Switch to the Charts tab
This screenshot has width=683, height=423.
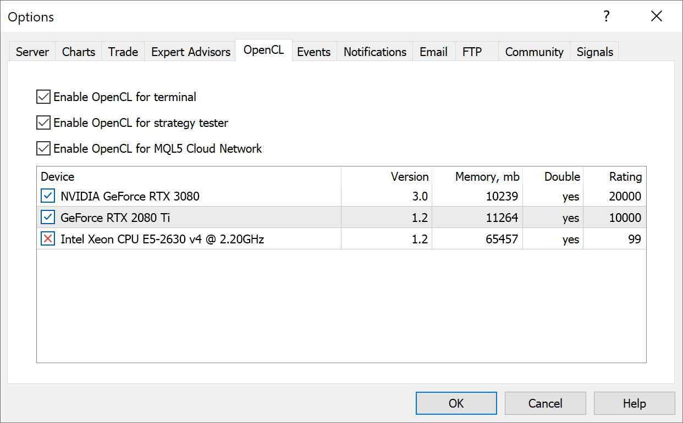tap(78, 52)
